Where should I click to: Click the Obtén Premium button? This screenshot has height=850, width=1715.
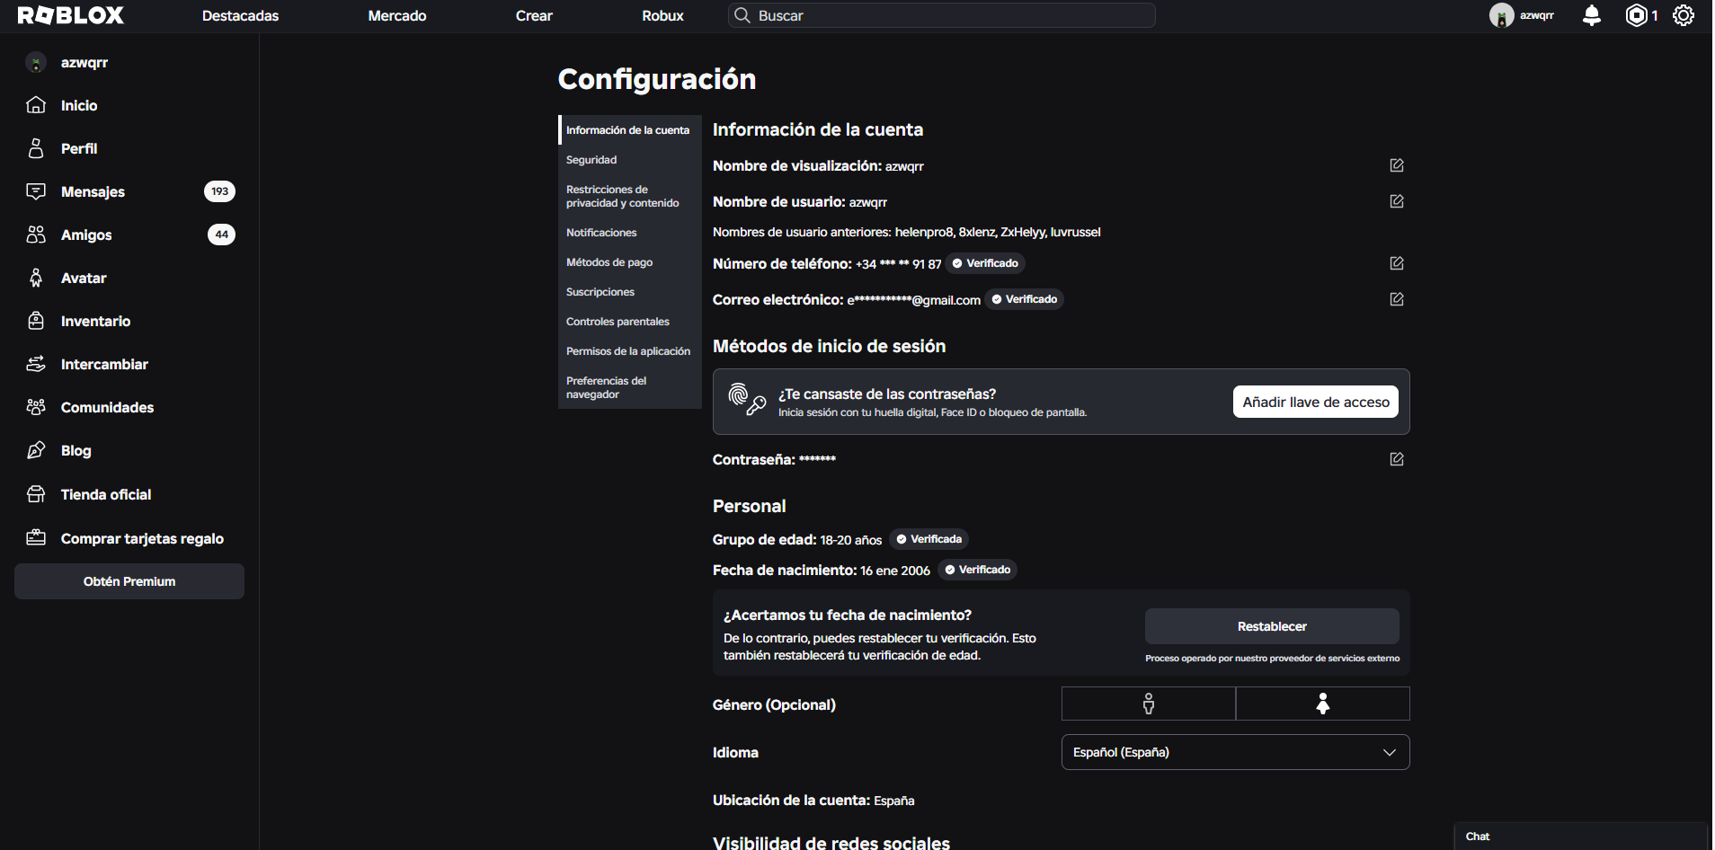click(x=129, y=581)
